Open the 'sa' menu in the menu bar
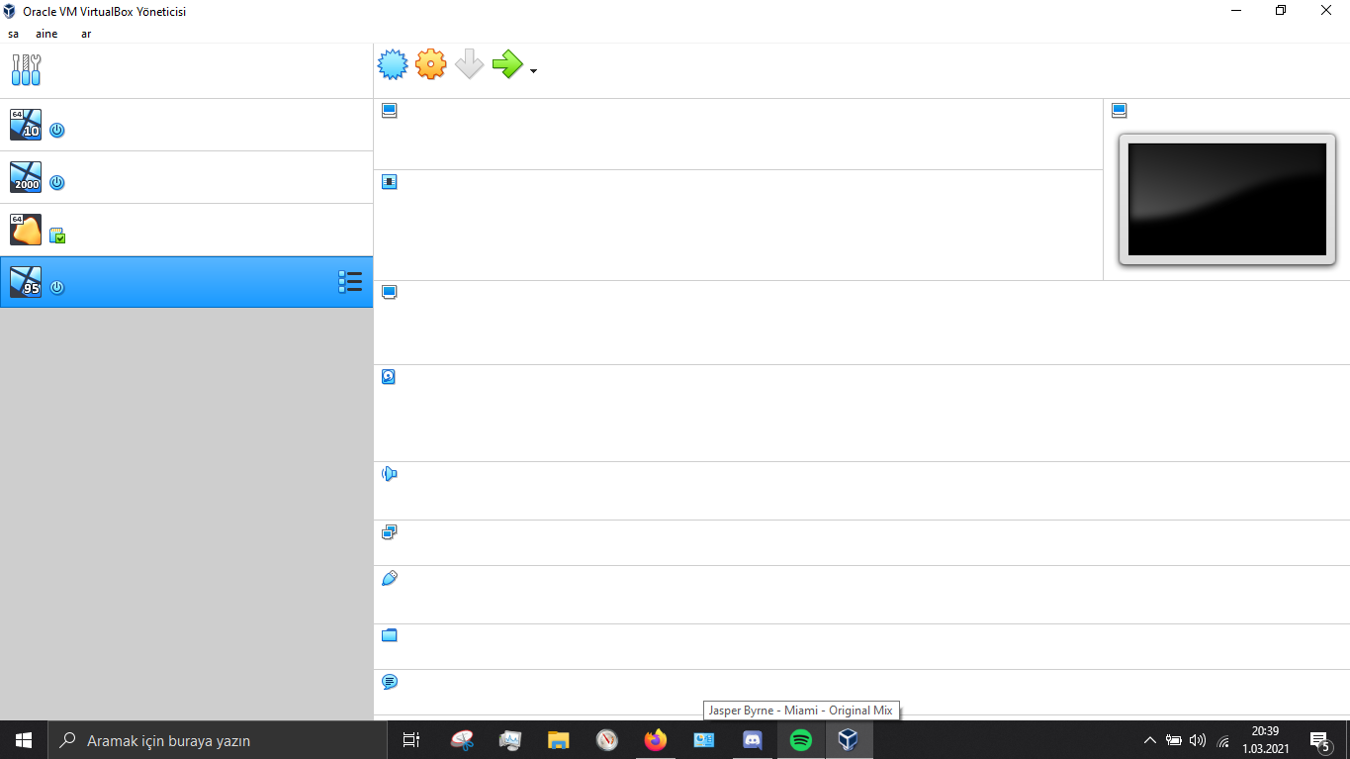The width and height of the screenshot is (1350, 759). tap(13, 34)
